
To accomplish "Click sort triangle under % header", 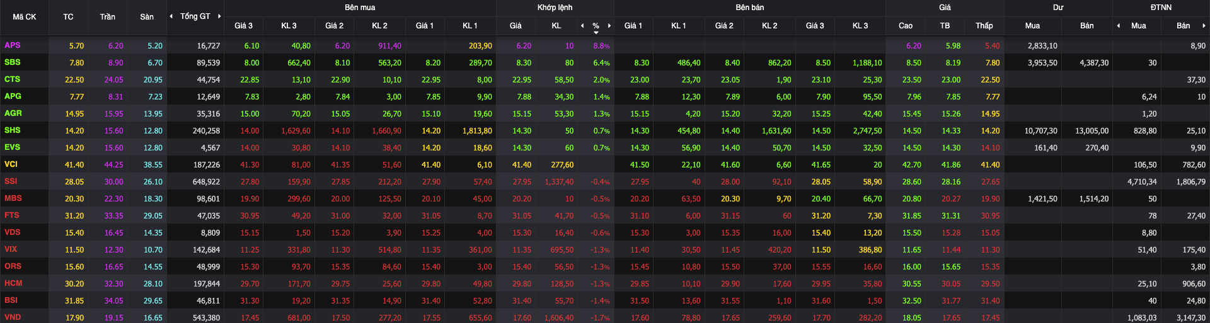I will [596, 32].
